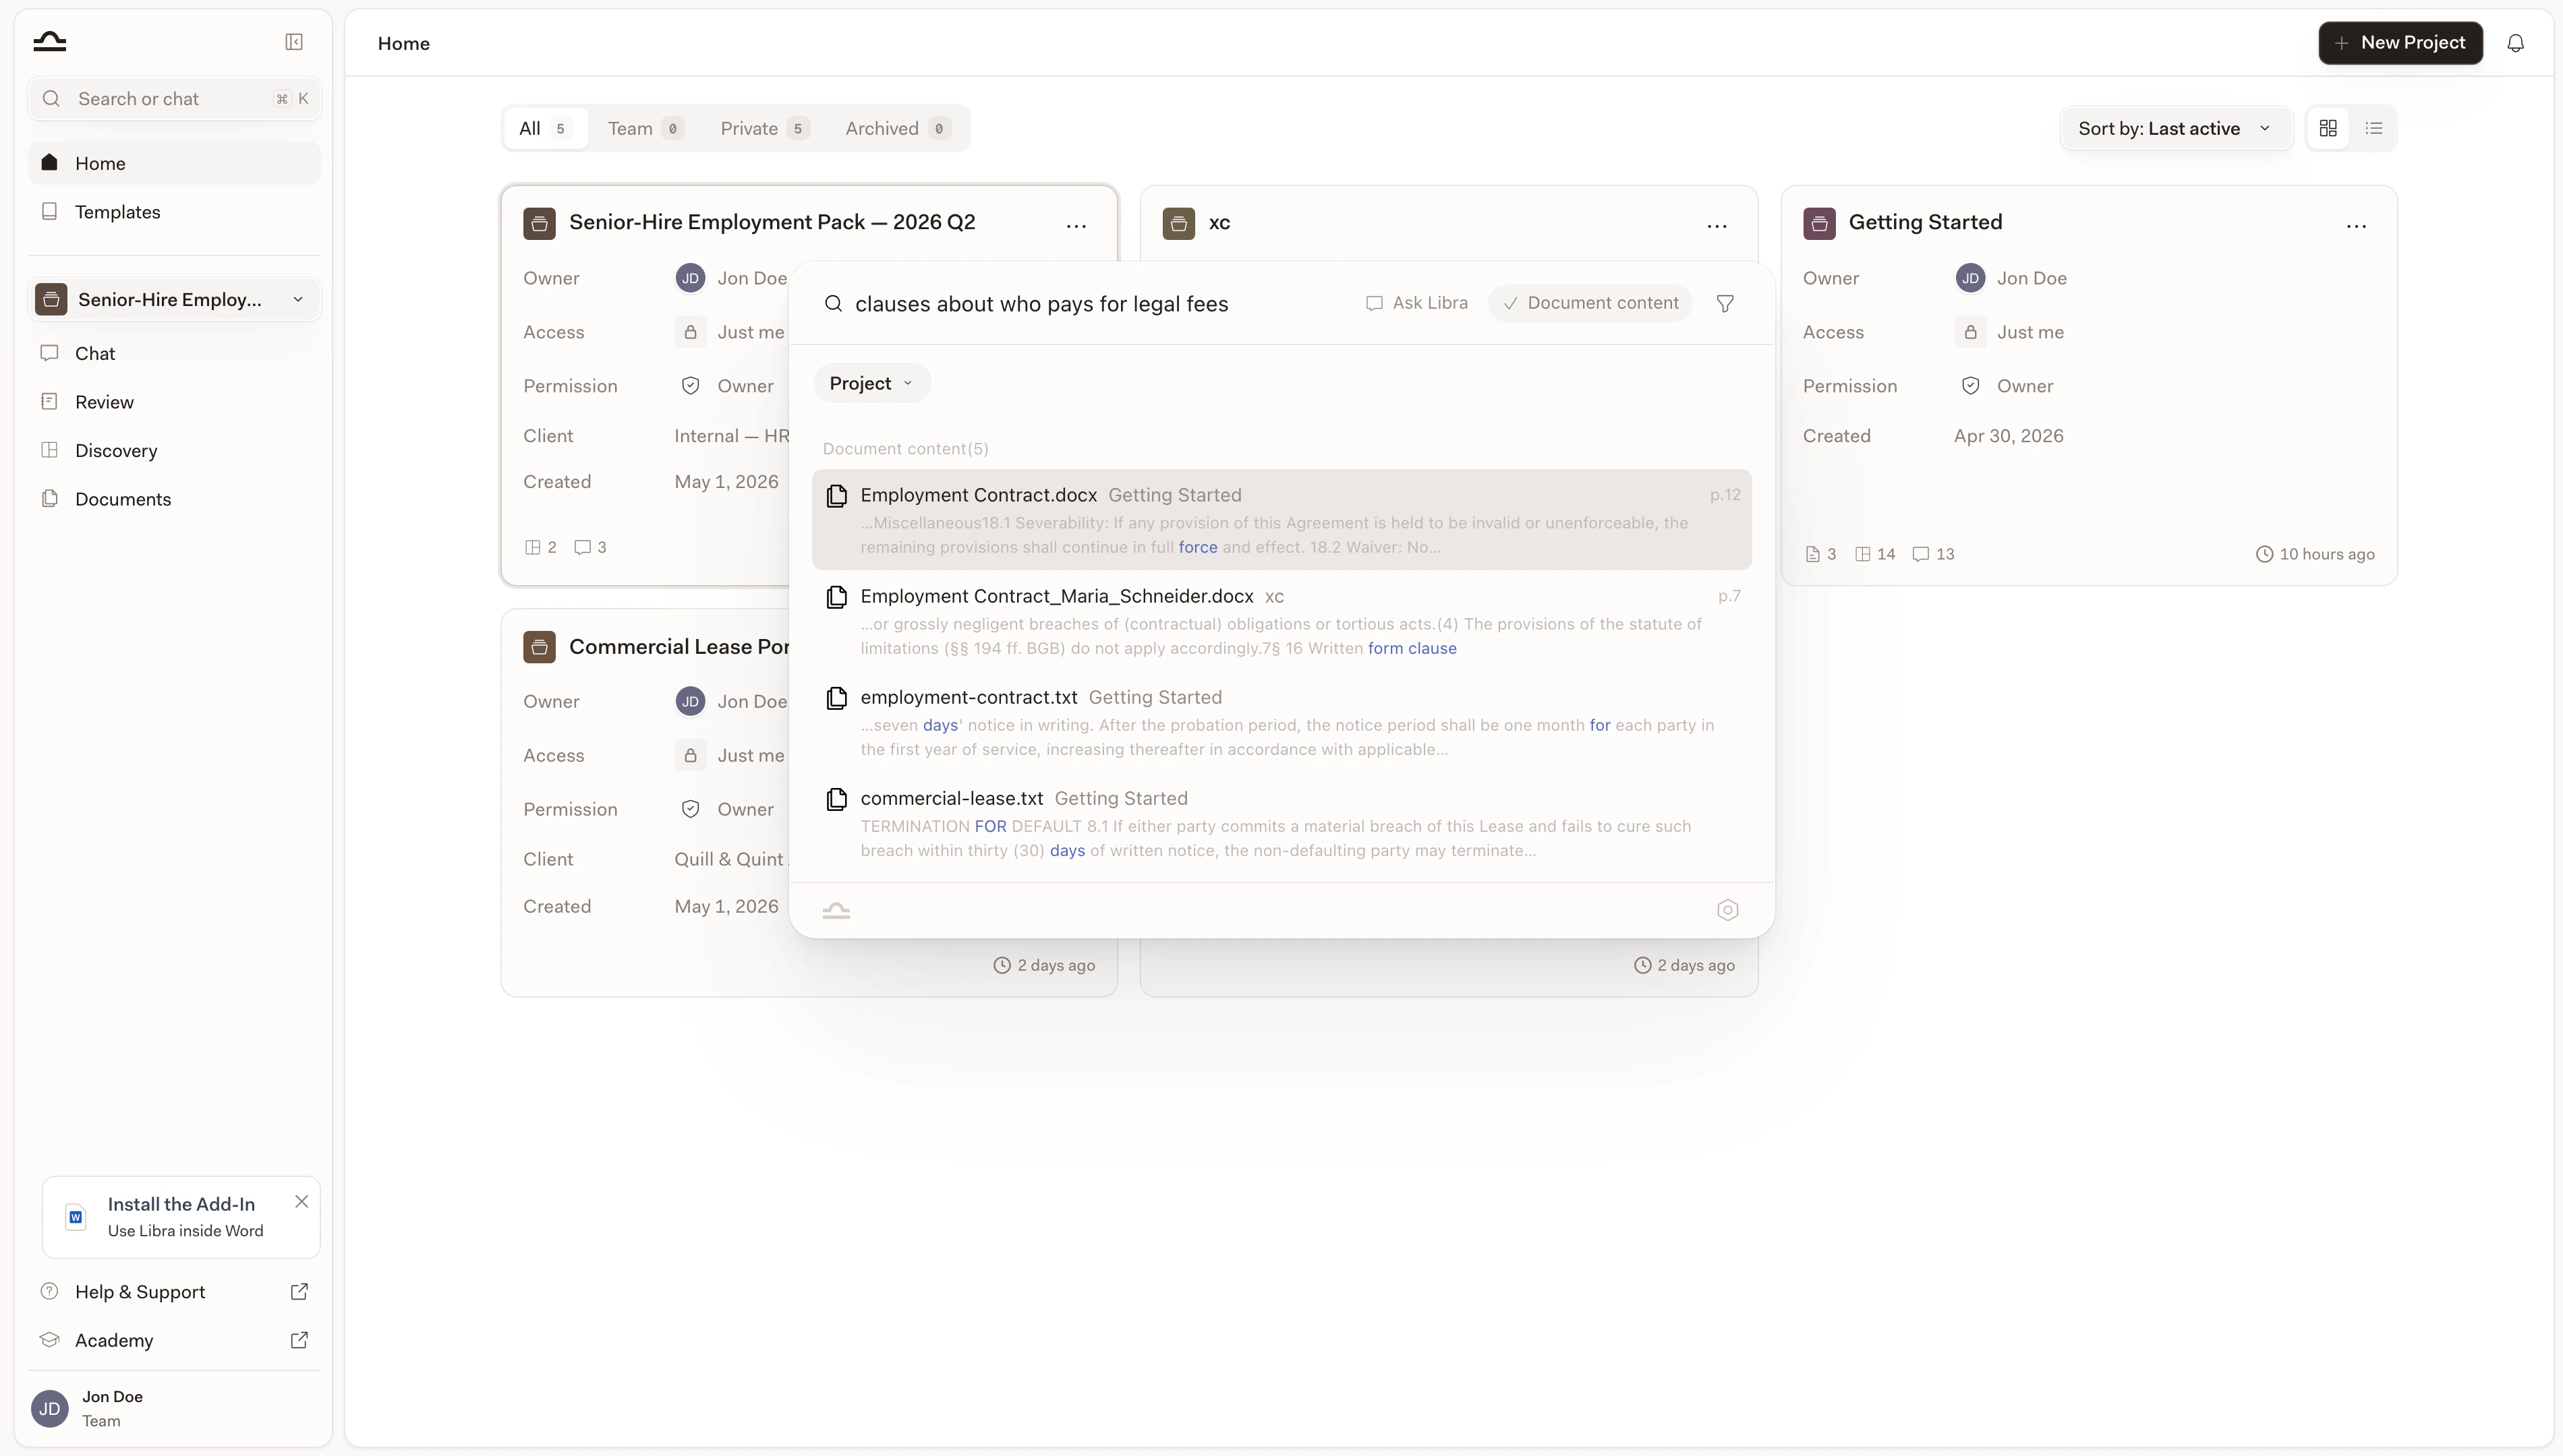Open Documents in the sidebar
The width and height of the screenshot is (2563, 1456).
174,499
